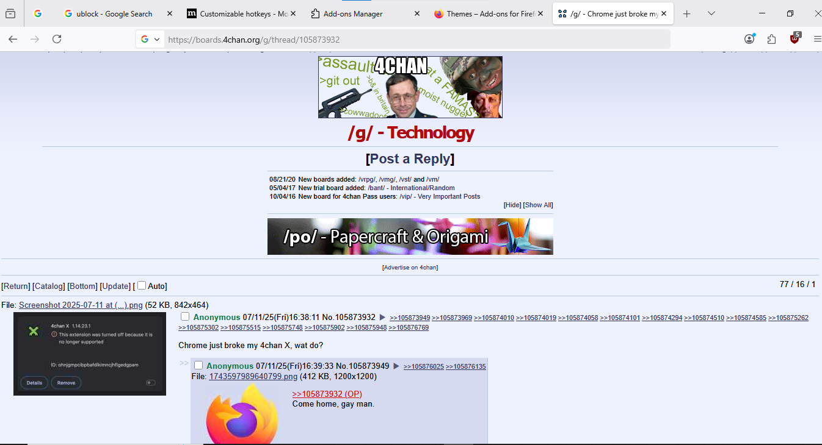
Task: Follow backlink >>105876769
Action: click(x=409, y=327)
